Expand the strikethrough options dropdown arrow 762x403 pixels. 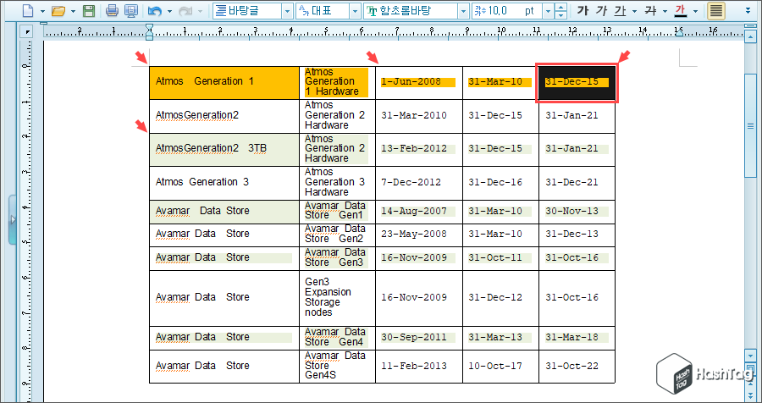click(x=665, y=11)
